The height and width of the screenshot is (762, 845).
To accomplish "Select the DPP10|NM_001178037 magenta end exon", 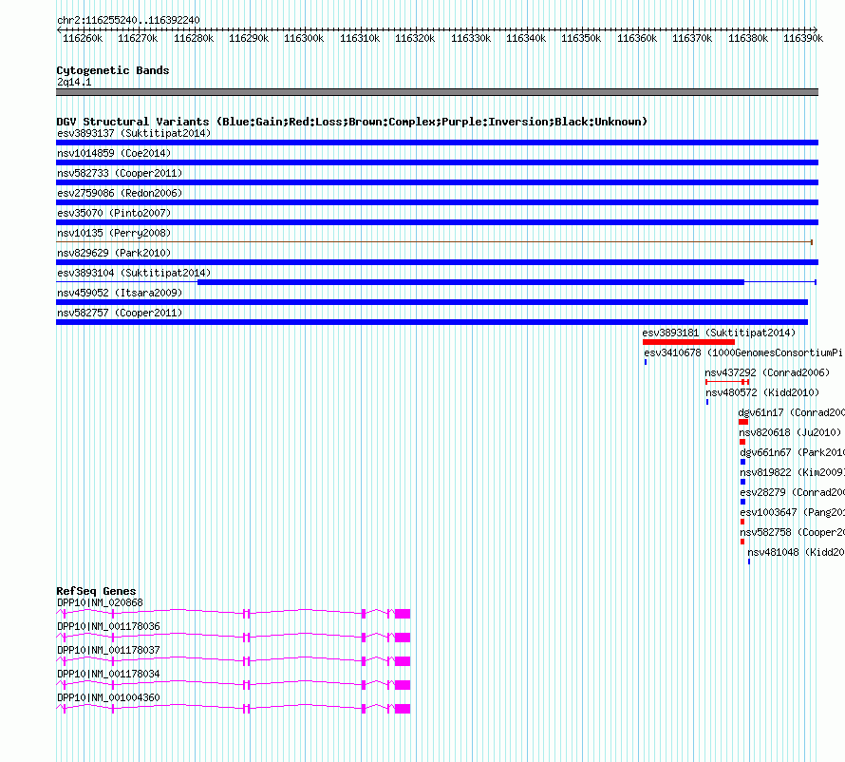I will pyautogui.click(x=403, y=661).
